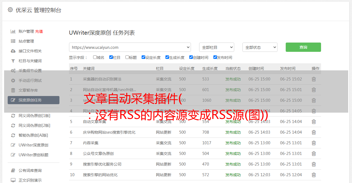Click the 优采云 管理控制台 header title
This screenshot has width=352, height=183.
(x=38, y=10)
